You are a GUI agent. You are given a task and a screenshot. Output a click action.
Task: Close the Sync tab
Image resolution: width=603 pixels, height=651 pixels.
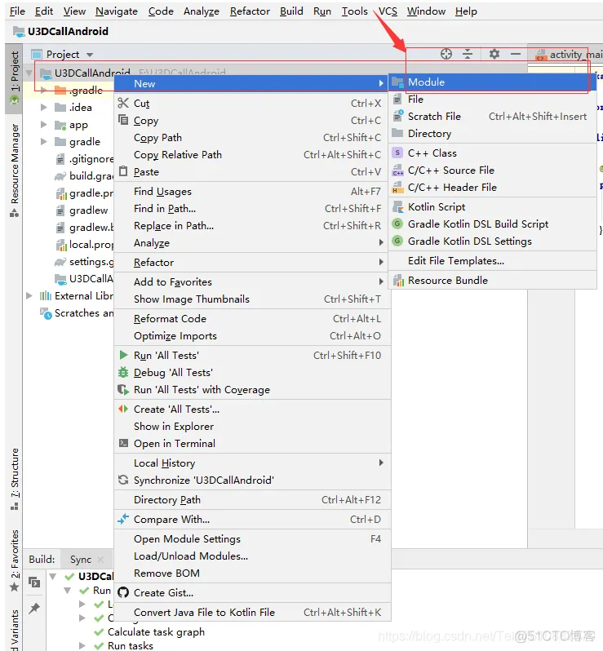101,560
